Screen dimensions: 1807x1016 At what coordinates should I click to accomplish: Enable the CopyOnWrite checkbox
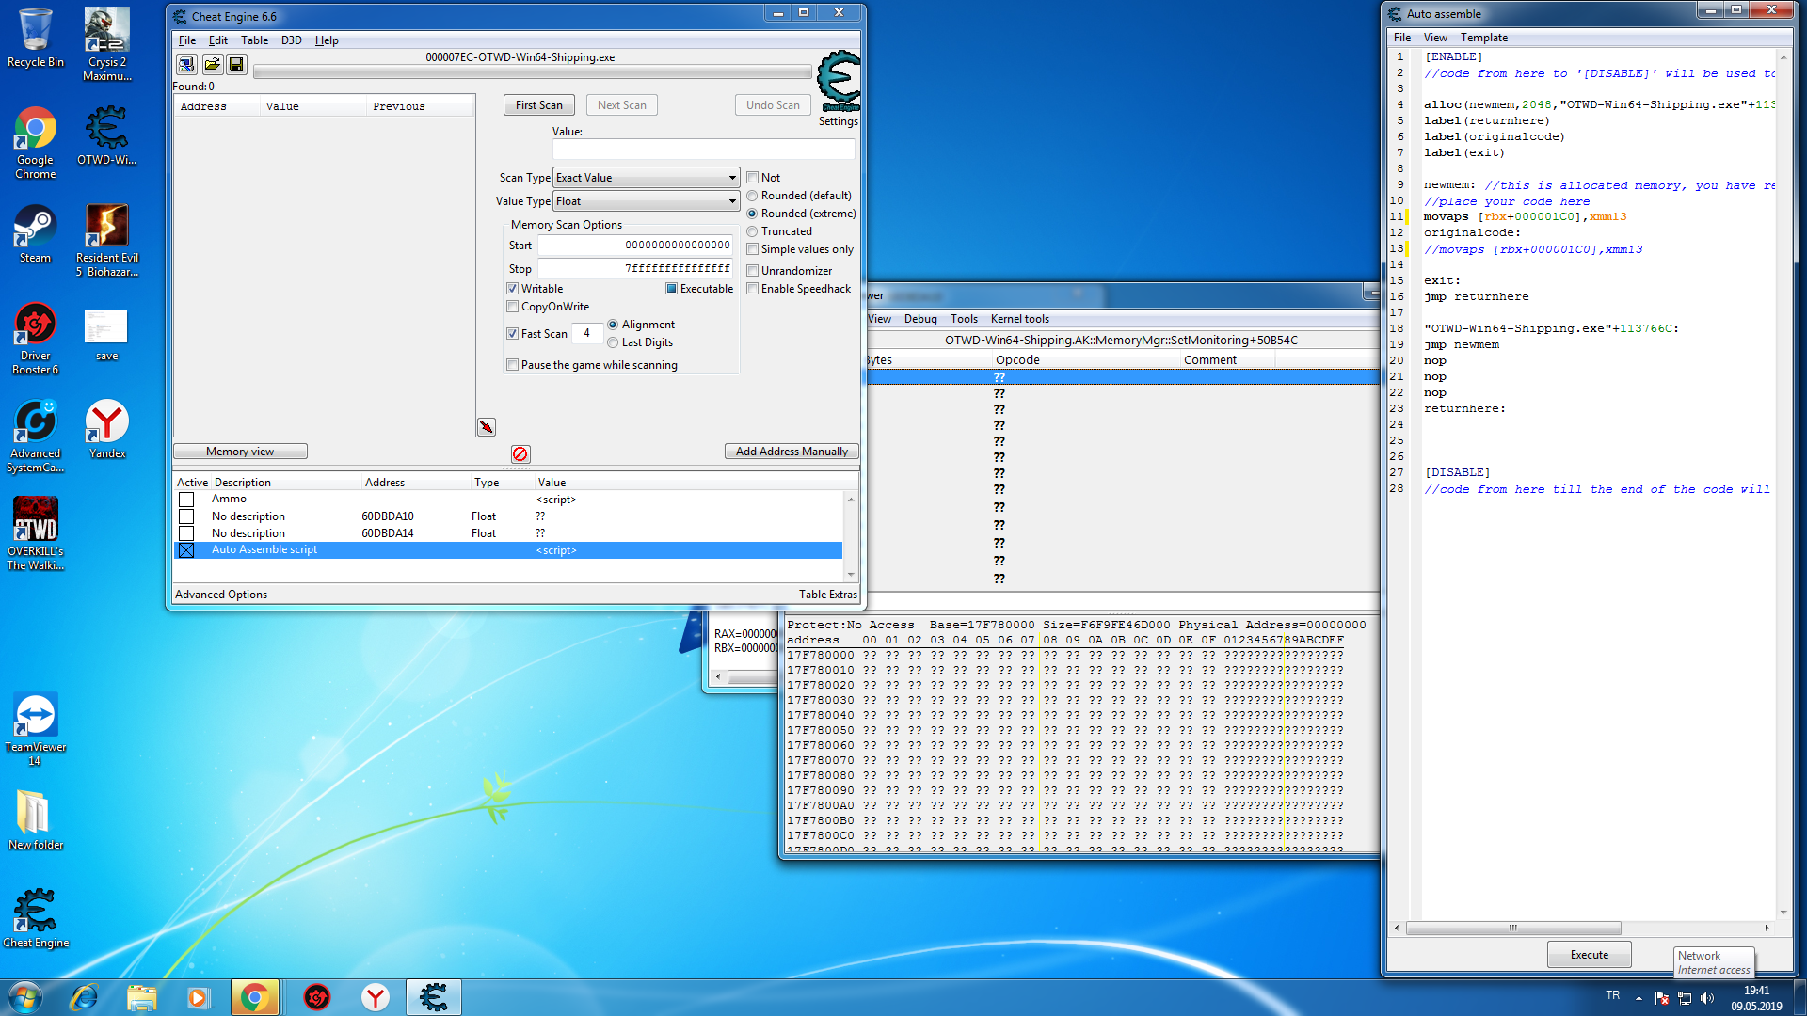pos(513,307)
